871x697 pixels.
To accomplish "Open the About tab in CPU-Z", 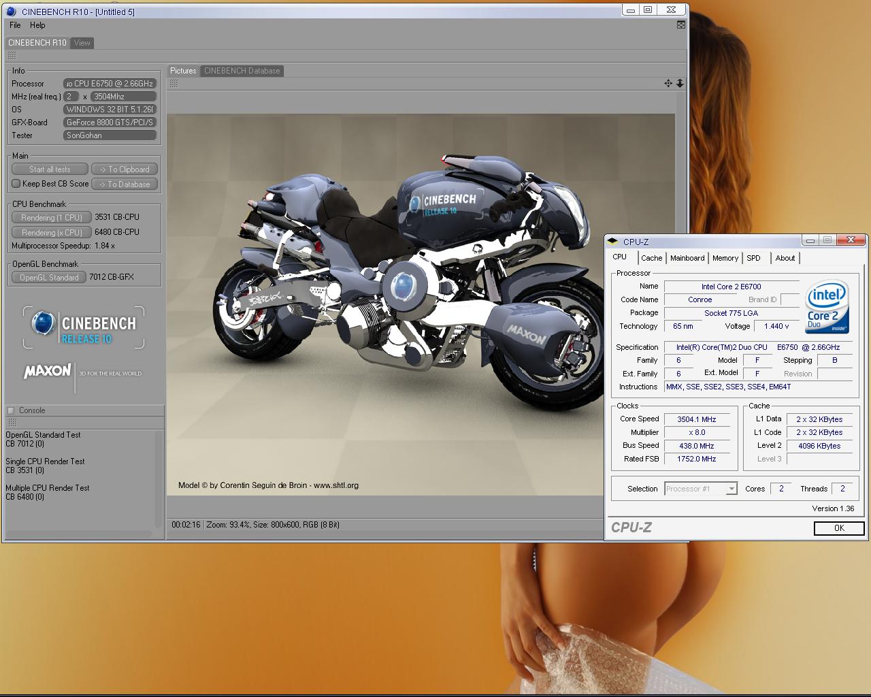I will click(785, 258).
